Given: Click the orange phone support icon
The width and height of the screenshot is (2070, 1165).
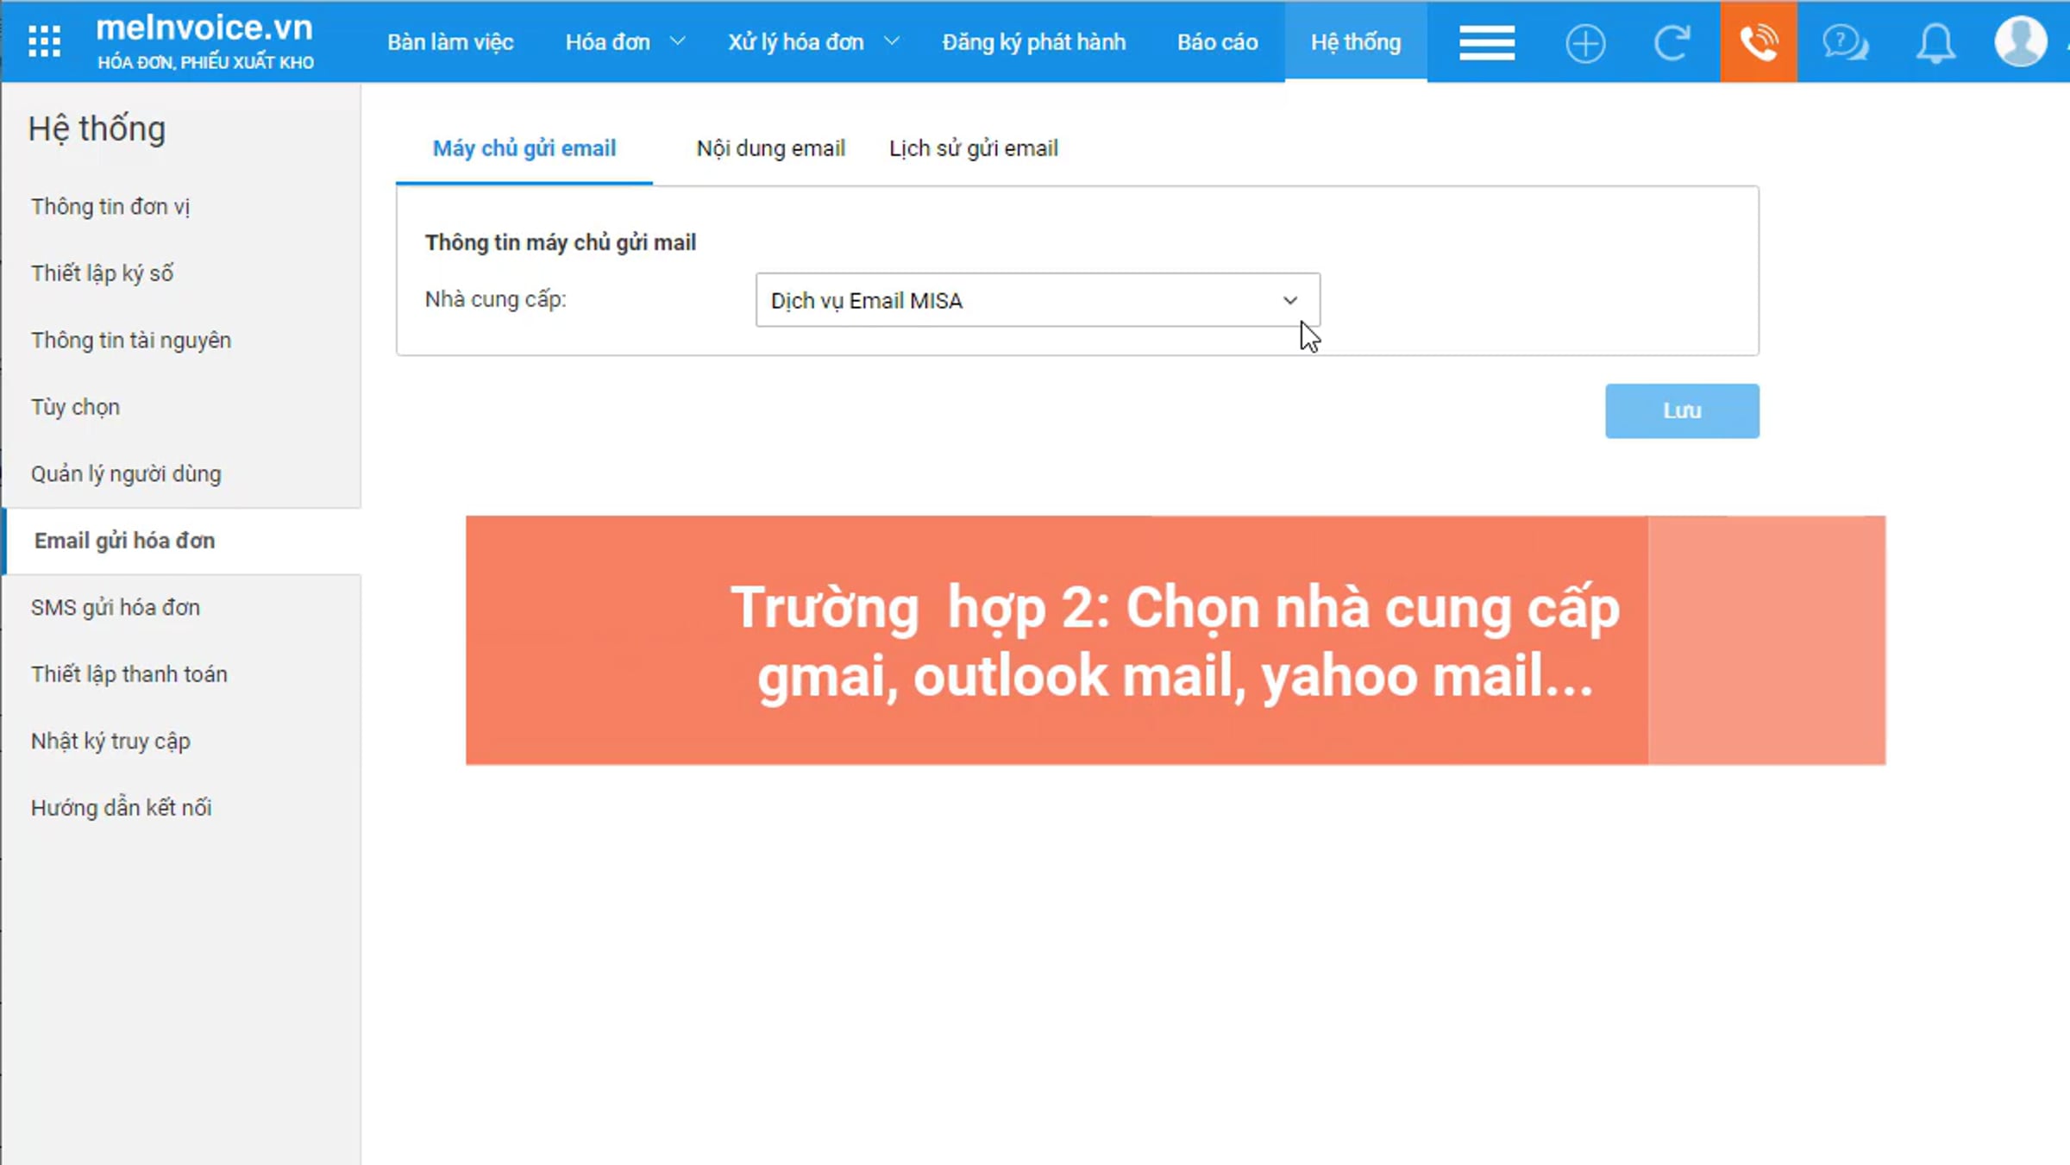Looking at the screenshot, I should [1758, 41].
